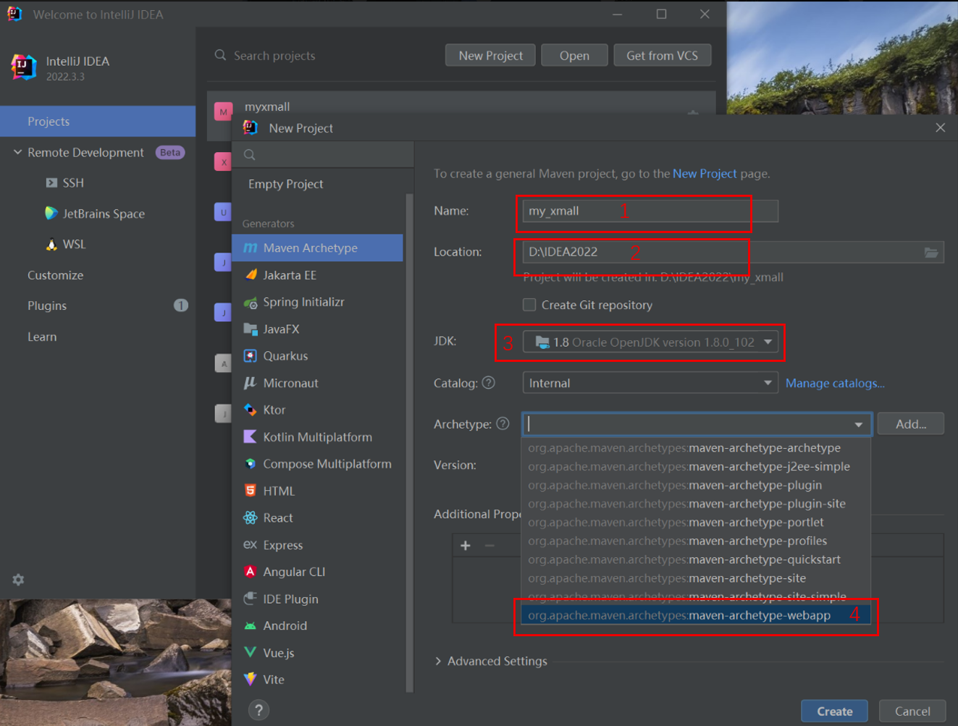Select maven-archetype-profiles option
This screenshot has height=726, width=958.
pyautogui.click(x=695, y=541)
